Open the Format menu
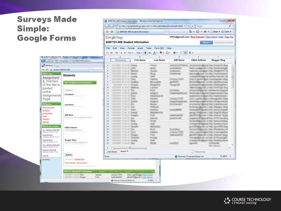Image resolution: width=281 pixels, height=211 pixels. tap(131, 48)
